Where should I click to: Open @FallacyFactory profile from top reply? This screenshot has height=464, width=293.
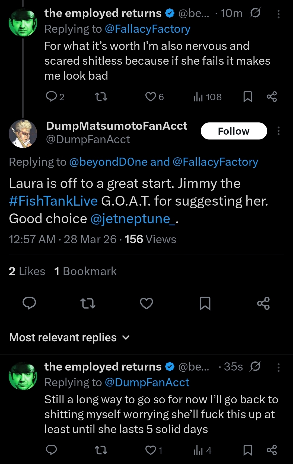click(x=148, y=29)
